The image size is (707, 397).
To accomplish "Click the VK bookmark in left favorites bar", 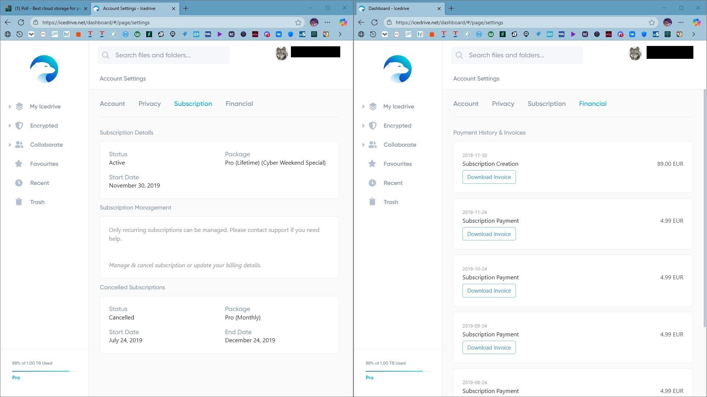I will pos(279,34).
